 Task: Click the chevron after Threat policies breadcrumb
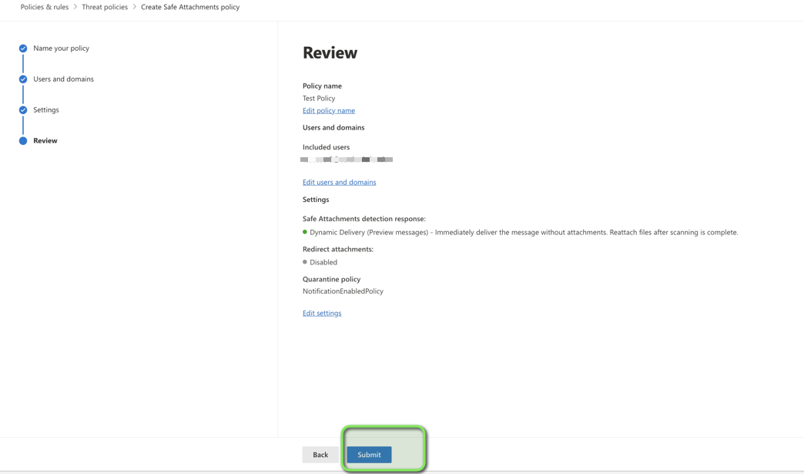point(135,7)
